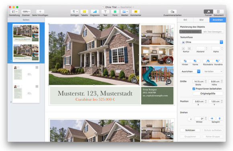Adjust the Höhe height stepper
This screenshot has width=233, height=151.
[x=222, y=81]
